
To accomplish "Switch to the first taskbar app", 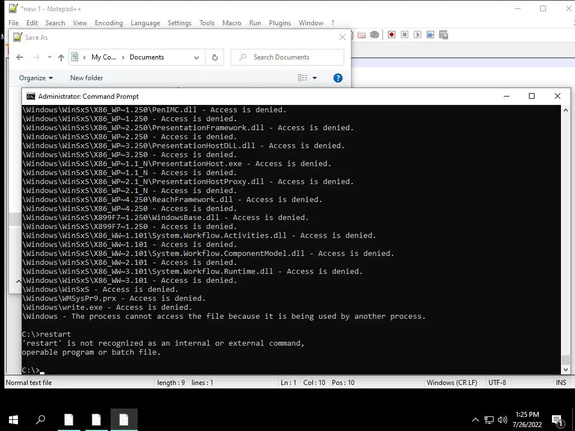I will 69,420.
